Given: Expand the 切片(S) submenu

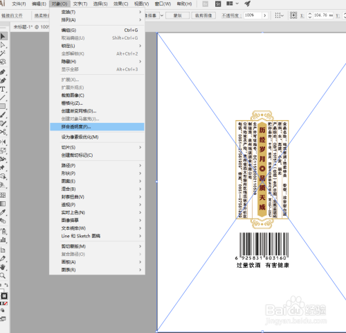Looking at the screenshot, I should point(97,147).
